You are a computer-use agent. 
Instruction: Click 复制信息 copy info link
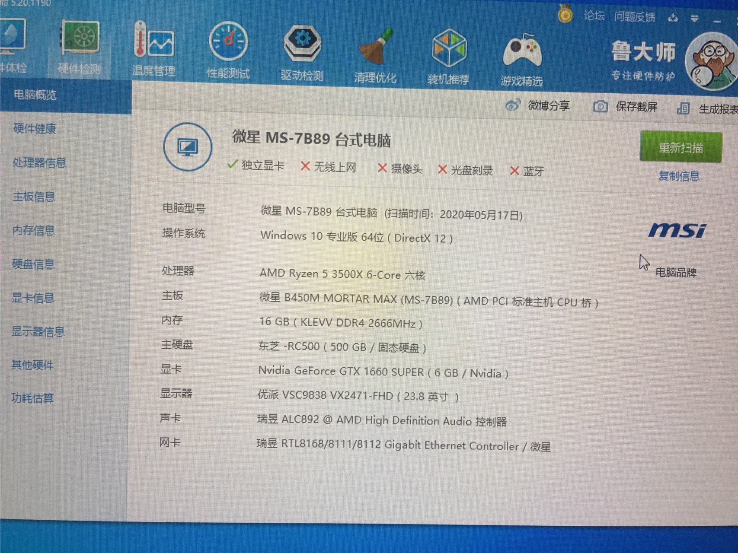(679, 176)
